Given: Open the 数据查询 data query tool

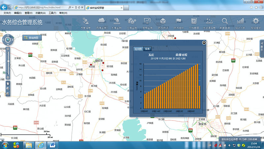Looking at the screenshot, I should coord(224,23).
